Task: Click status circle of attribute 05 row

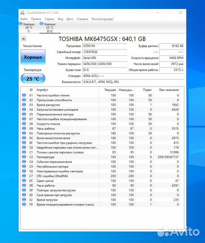Action: (24, 114)
